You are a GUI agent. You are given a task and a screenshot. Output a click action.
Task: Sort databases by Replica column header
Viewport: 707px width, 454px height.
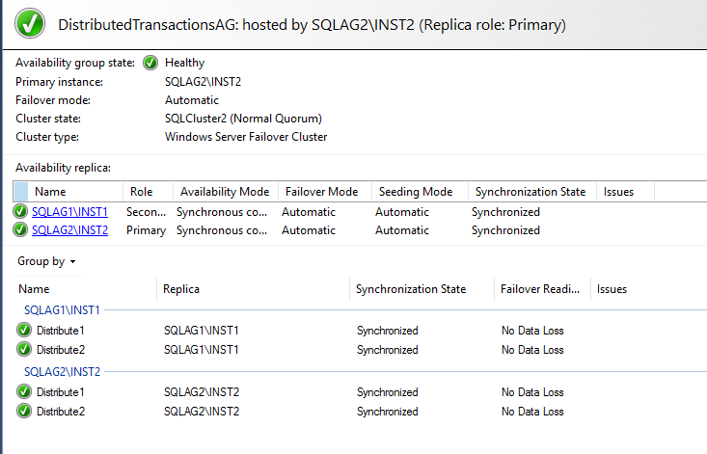(181, 289)
